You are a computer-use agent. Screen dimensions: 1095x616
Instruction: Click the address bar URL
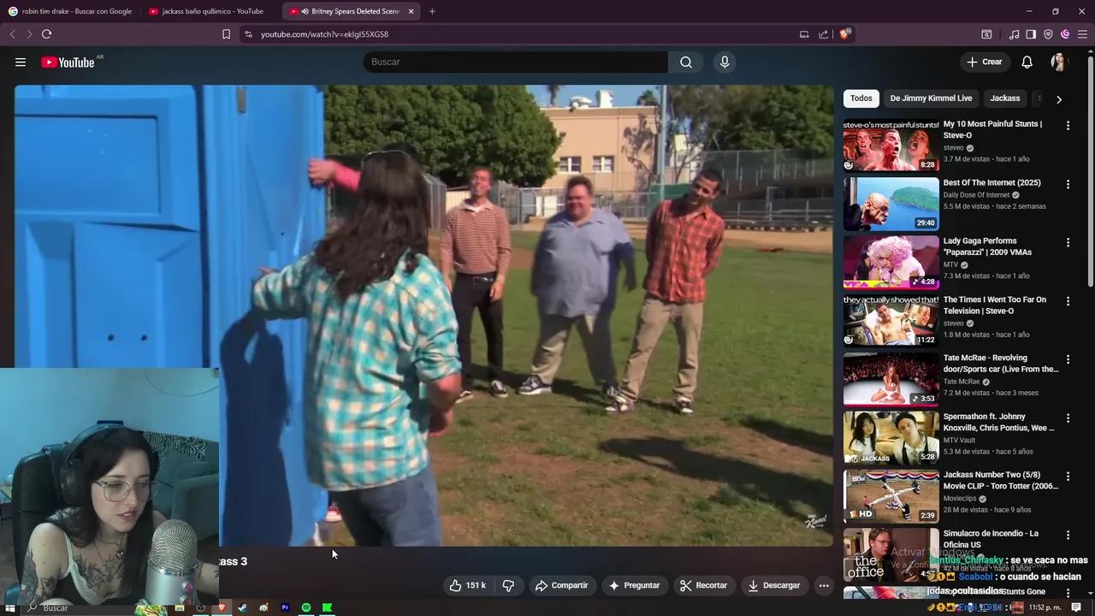click(x=324, y=34)
